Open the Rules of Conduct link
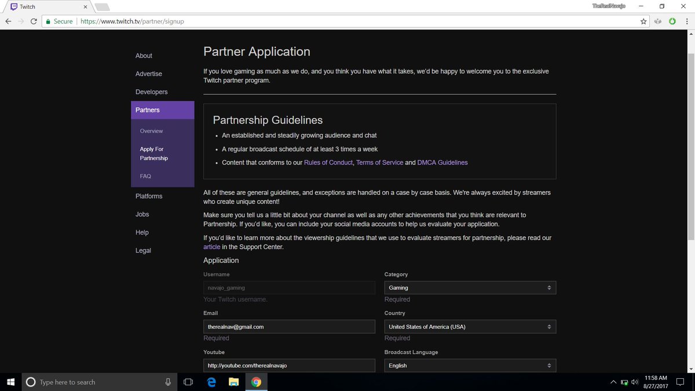The width and height of the screenshot is (695, 391). click(328, 163)
